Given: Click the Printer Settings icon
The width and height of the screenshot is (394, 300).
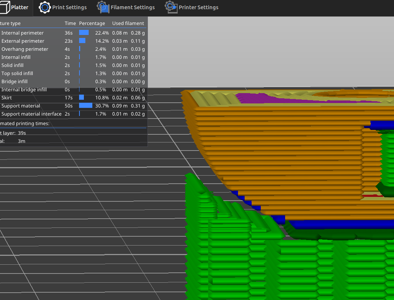Looking at the screenshot, I should 171,7.
